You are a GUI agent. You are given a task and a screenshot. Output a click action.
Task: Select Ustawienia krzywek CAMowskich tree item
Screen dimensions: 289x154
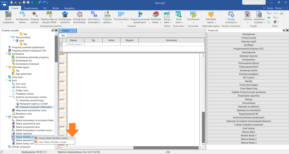tap(36, 107)
